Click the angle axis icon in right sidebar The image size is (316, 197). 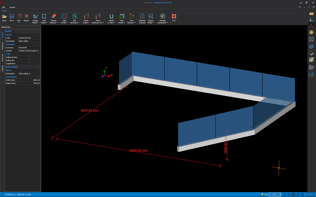[x=311, y=19]
